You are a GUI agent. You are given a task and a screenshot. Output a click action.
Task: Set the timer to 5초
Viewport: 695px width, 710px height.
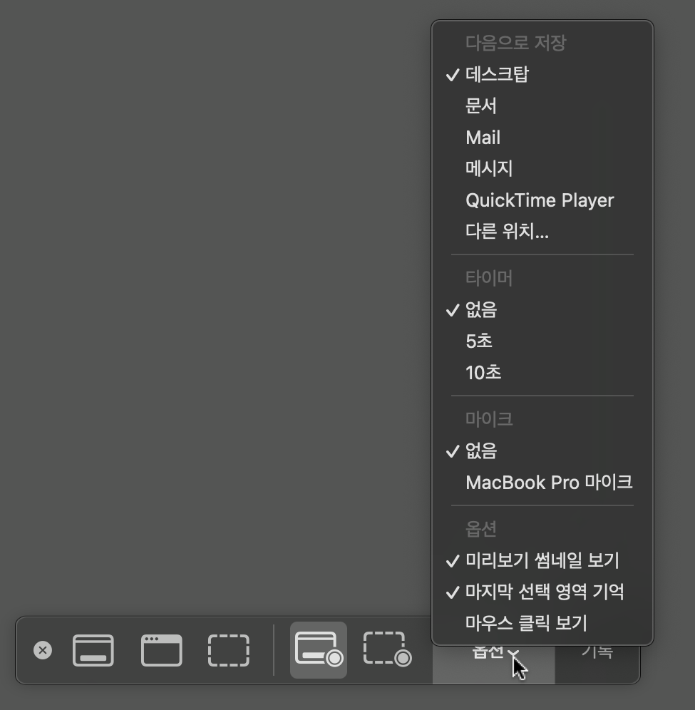coord(542,341)
